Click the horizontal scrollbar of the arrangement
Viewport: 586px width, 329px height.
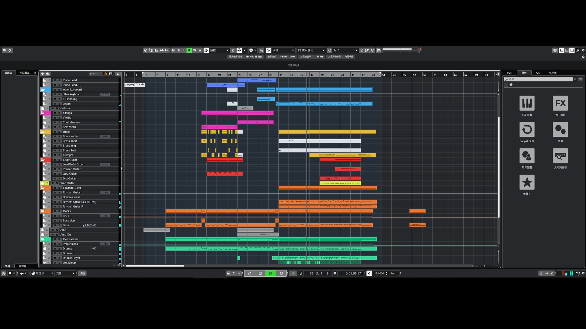(x=155, y=266)
